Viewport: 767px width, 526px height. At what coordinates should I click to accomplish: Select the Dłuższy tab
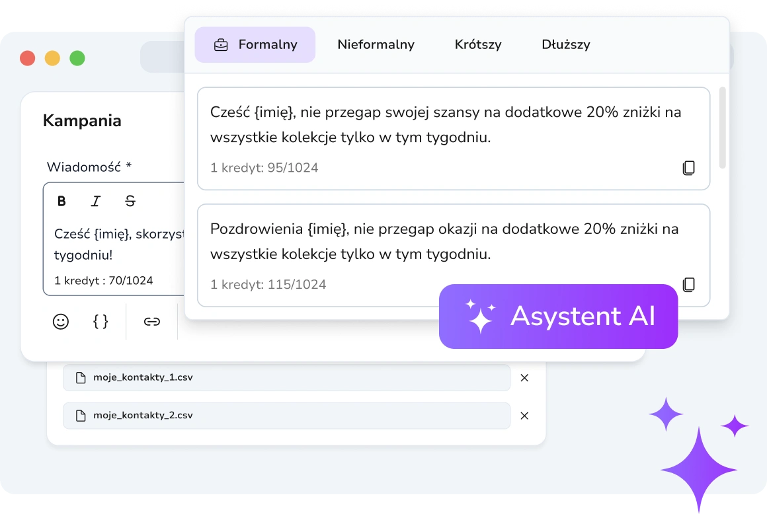pyautogui.click(x=565, y=44)
